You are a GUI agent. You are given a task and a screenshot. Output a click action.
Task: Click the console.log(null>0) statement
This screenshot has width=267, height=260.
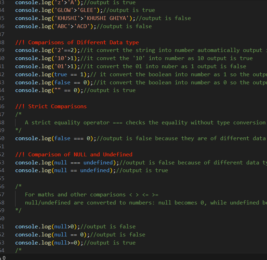pyautogui.click(x=48, y=227)
